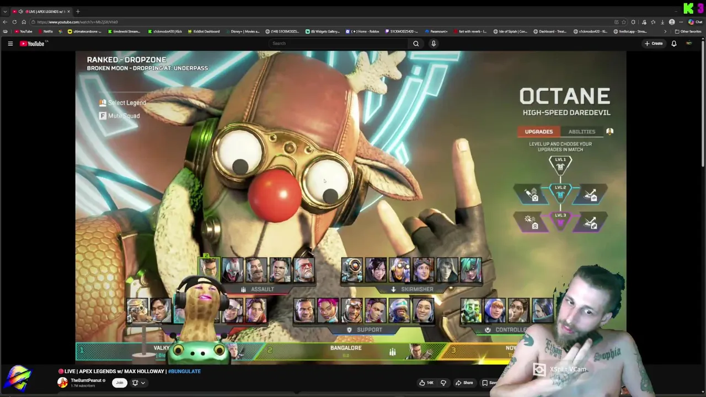
Task: Toggle Mute Squad with the F prompt
Action: [120, 116]
